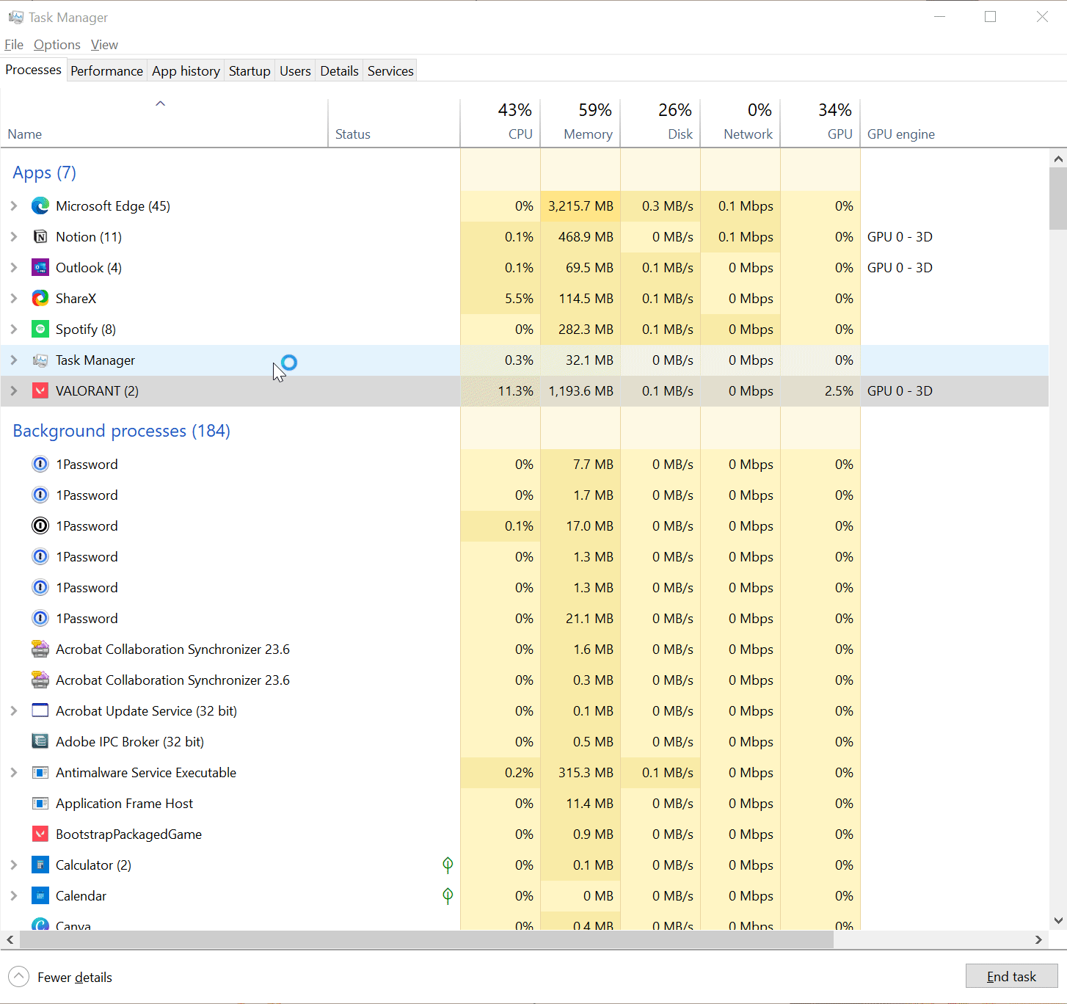Click the green Spotify icon
Viewport: 1067px width, 1004px height.
pyautogui.click(x=40, y=330)
